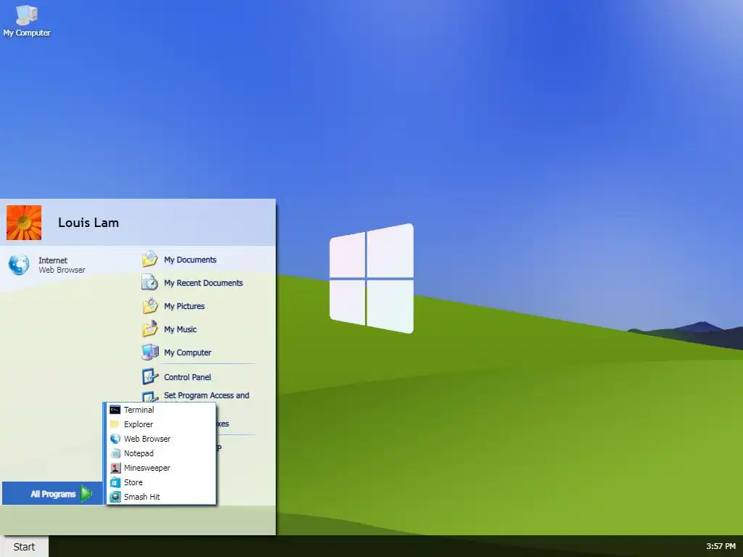Click the orange flower user avatar
This screenshot has height=557, width=743.
pyautogui.click(x=24, y=223)
